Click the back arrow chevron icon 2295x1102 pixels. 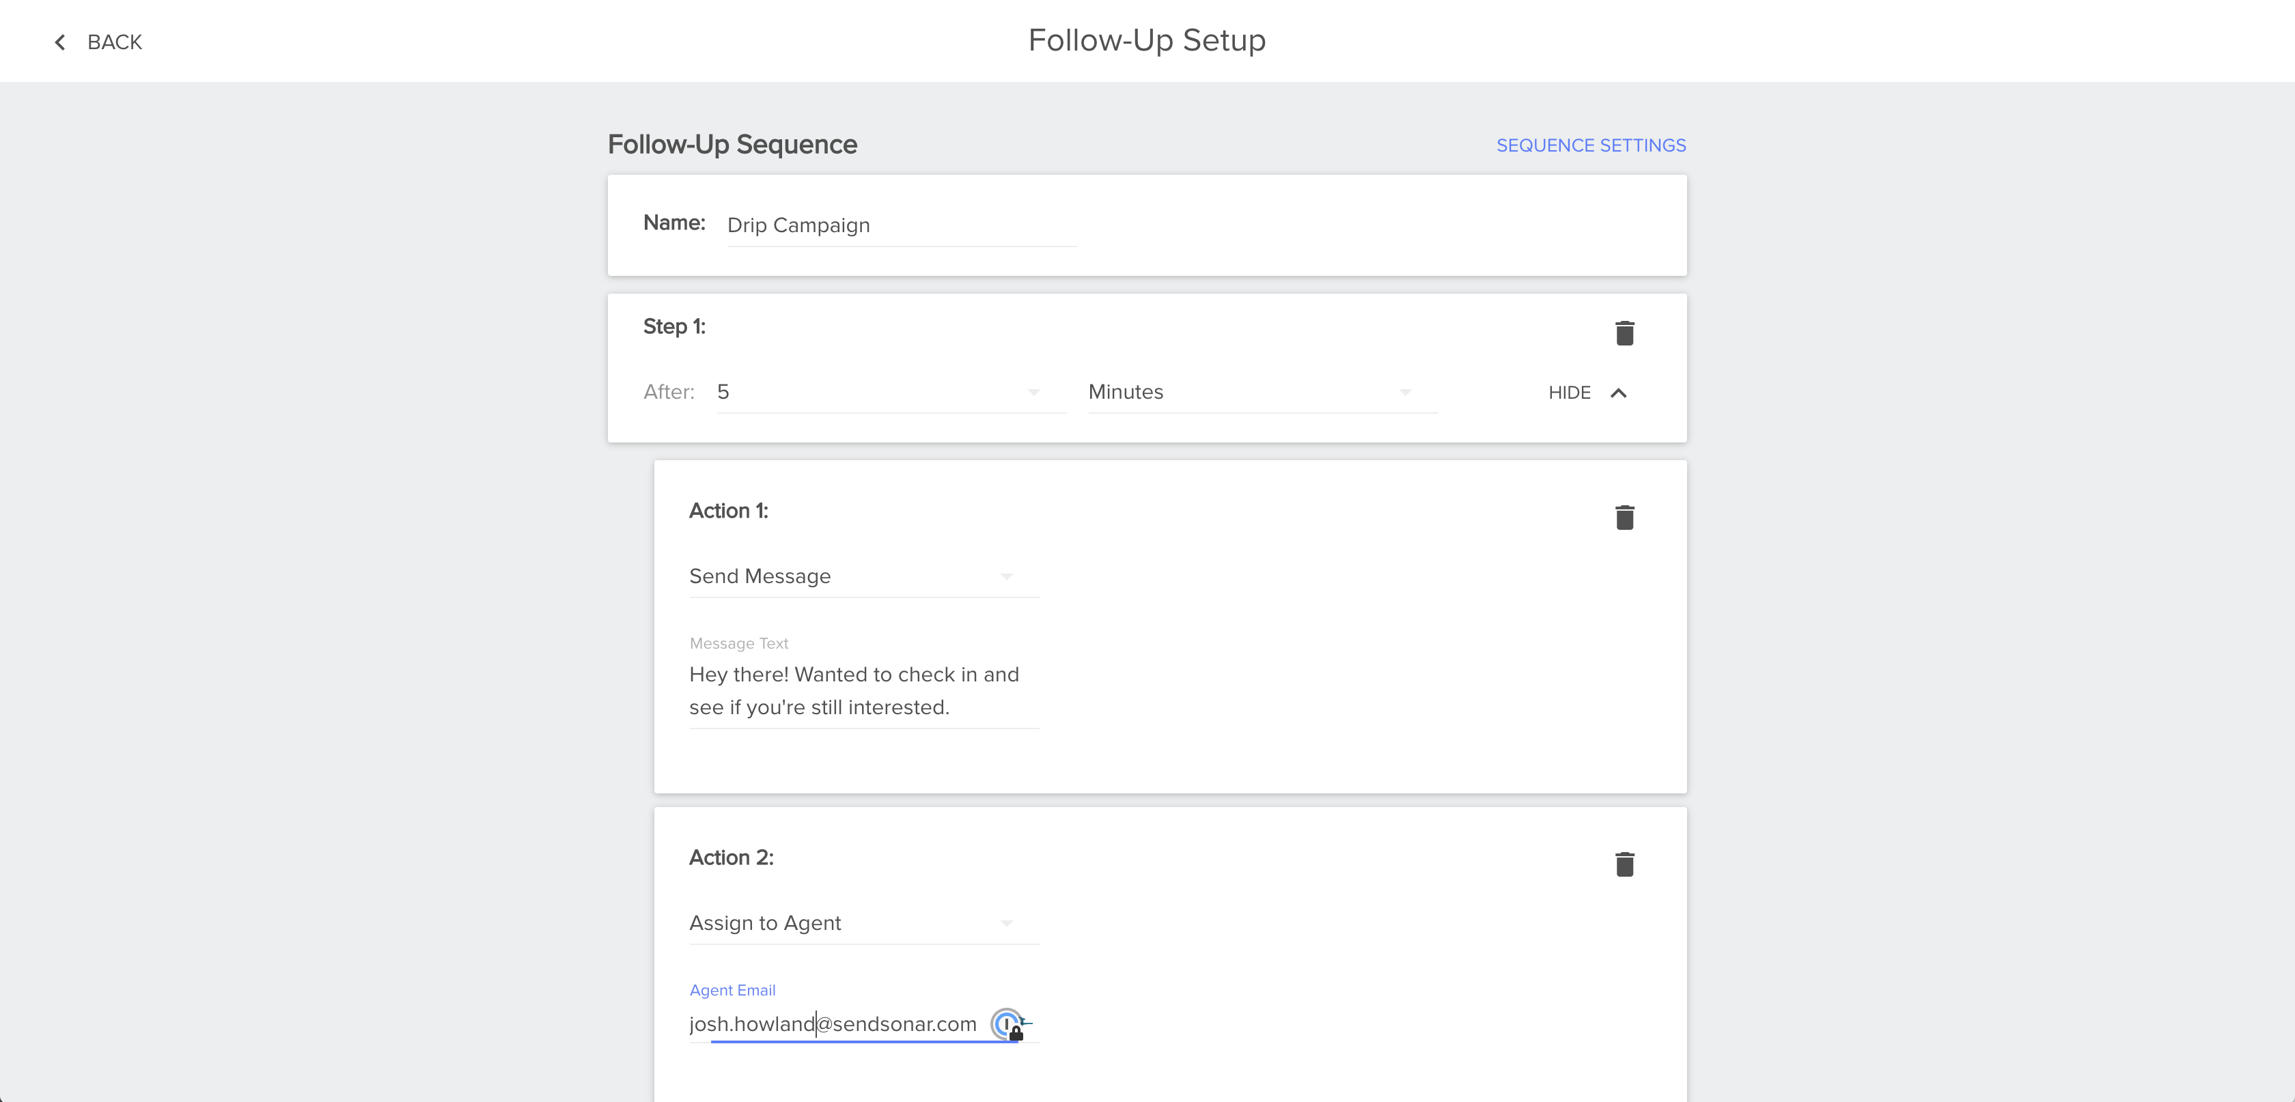click(x=59, y=42)
